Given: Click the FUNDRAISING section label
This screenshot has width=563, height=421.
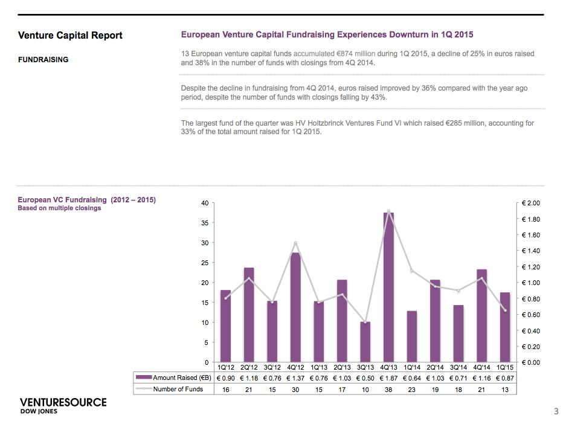Looking at the screenshot, I should click(43, 60).
